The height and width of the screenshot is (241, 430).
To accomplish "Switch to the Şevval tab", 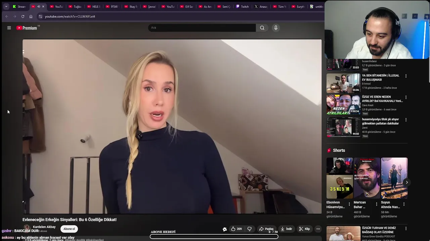I will point(149,6).
